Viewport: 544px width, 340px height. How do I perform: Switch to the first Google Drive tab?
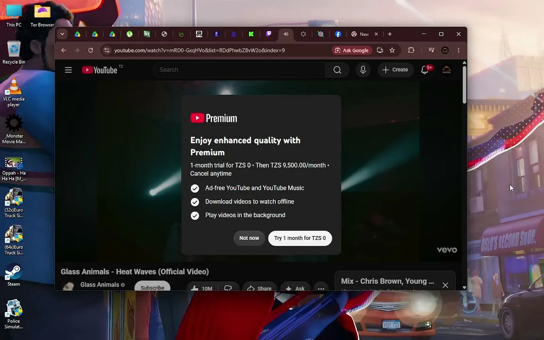[77, 34]
